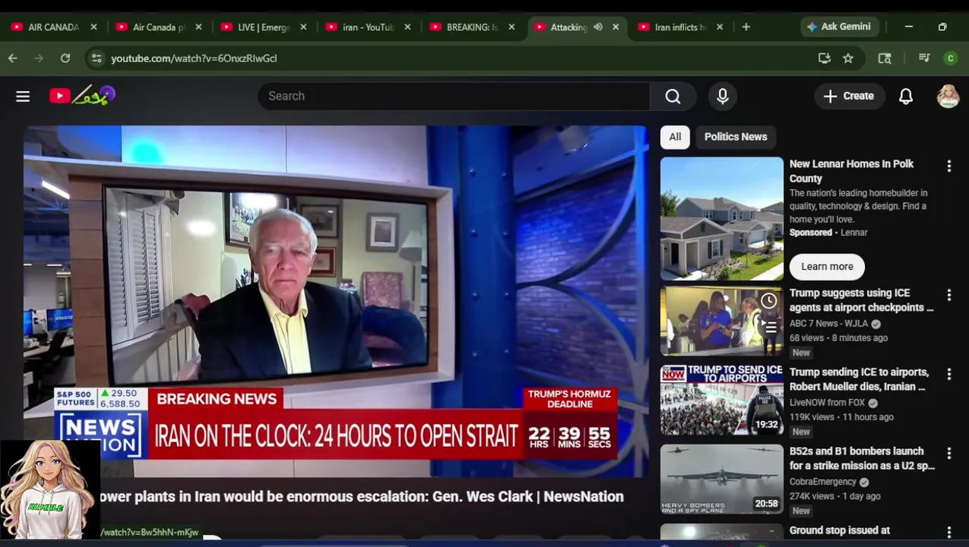Open New Lennar Homes In Polk County link

pyautogui.click(x=851, y=171)
